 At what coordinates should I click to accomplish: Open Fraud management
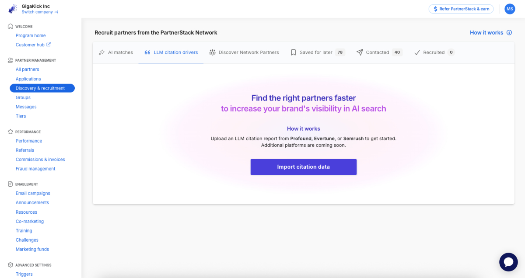tap(35, 169)
